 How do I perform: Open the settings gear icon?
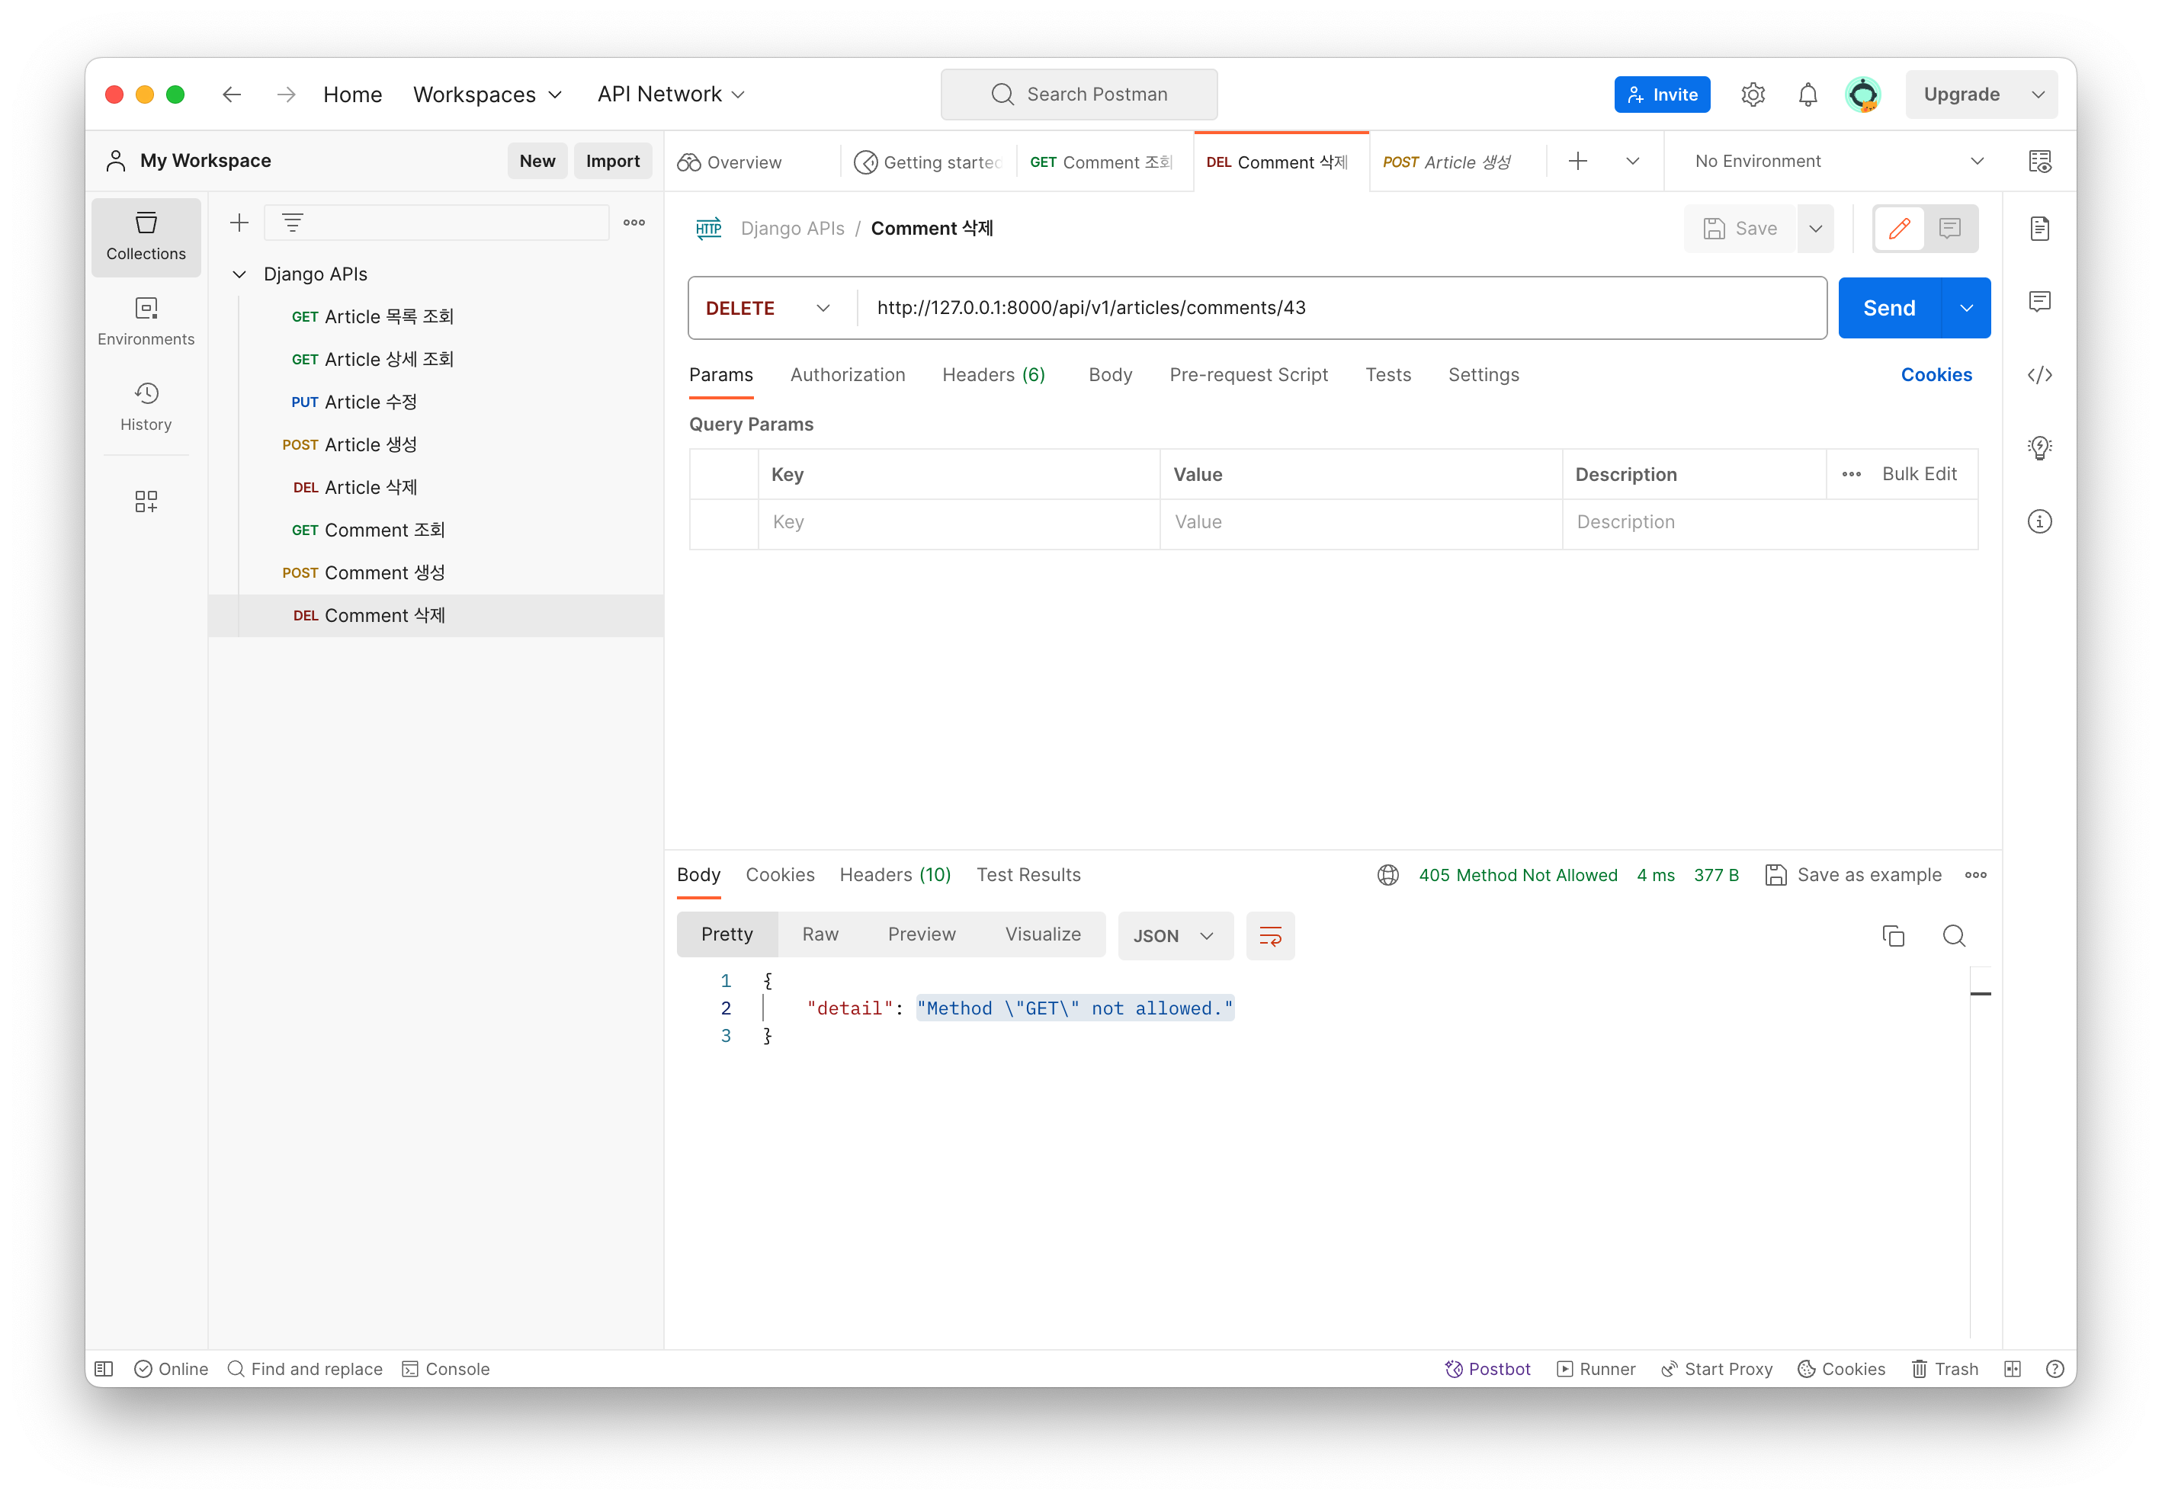1752,95
